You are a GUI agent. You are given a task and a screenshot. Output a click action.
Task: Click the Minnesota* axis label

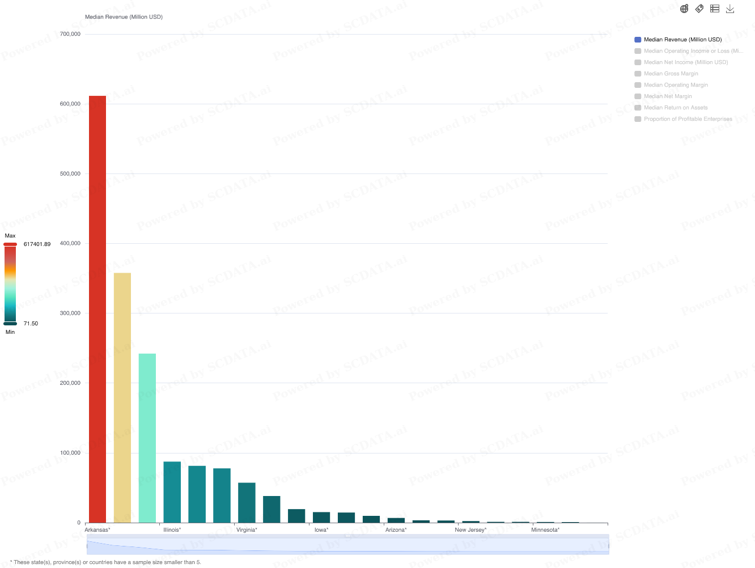coord(545,530)
